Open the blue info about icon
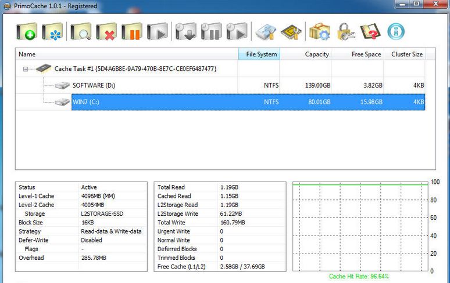The width and height of the screenshot is (450, 283). click(396, 31)
